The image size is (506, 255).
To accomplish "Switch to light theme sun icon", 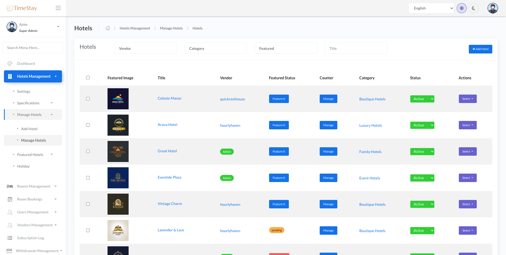I will [x=461, y=8].
